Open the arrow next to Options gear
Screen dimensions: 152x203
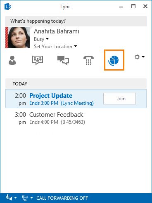click(x=143, y=57)
